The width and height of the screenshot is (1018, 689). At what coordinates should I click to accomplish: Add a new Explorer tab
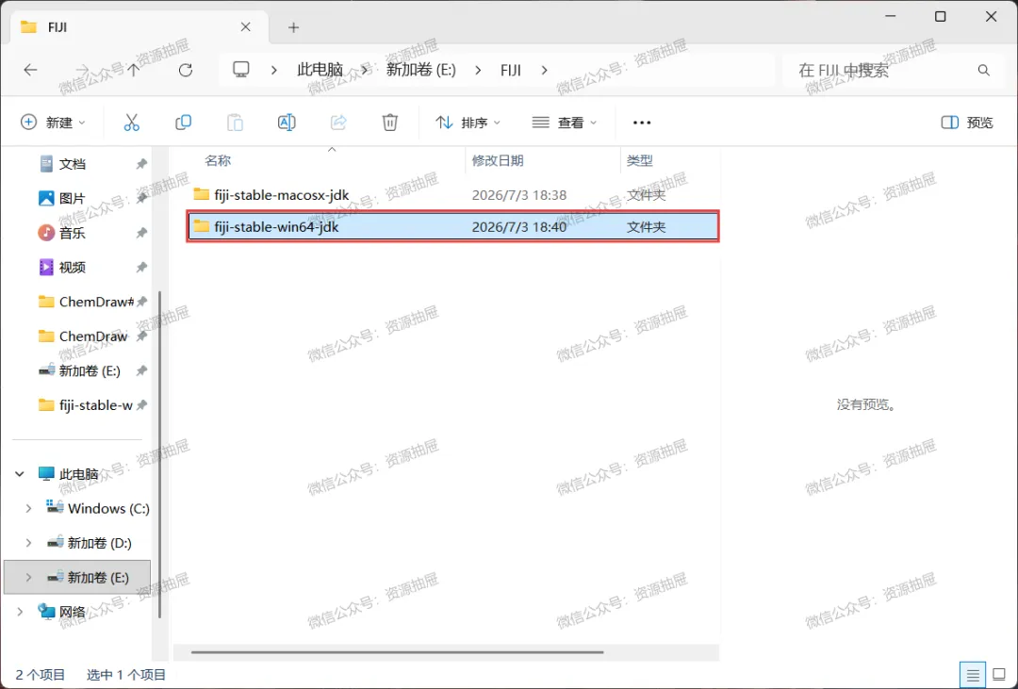(293, 27)
